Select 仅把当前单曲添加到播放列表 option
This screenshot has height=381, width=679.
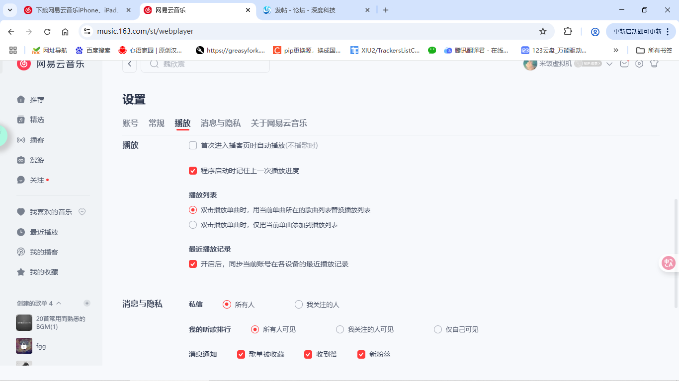(193, 225)
